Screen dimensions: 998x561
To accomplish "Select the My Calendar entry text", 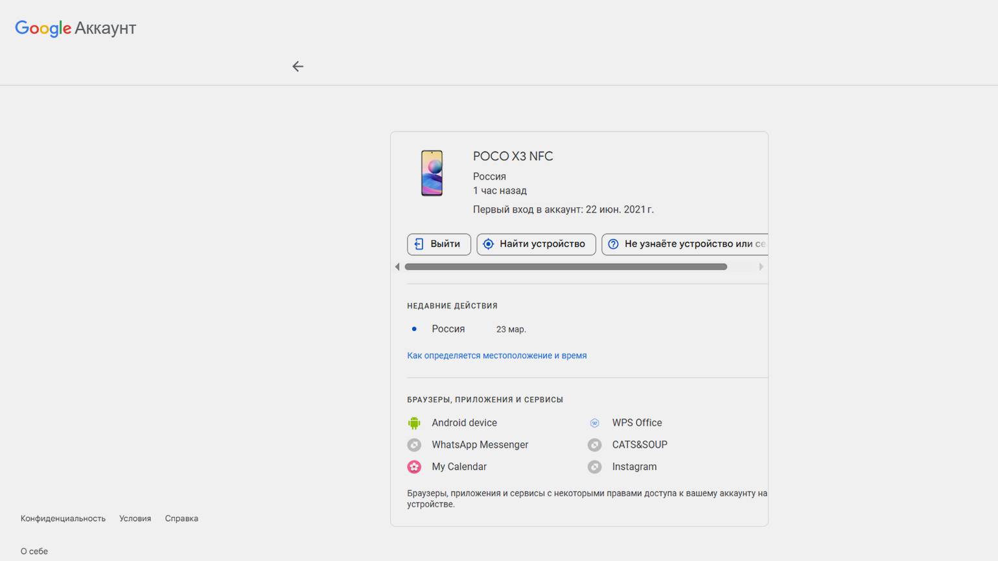I will (x=459, y=467).
